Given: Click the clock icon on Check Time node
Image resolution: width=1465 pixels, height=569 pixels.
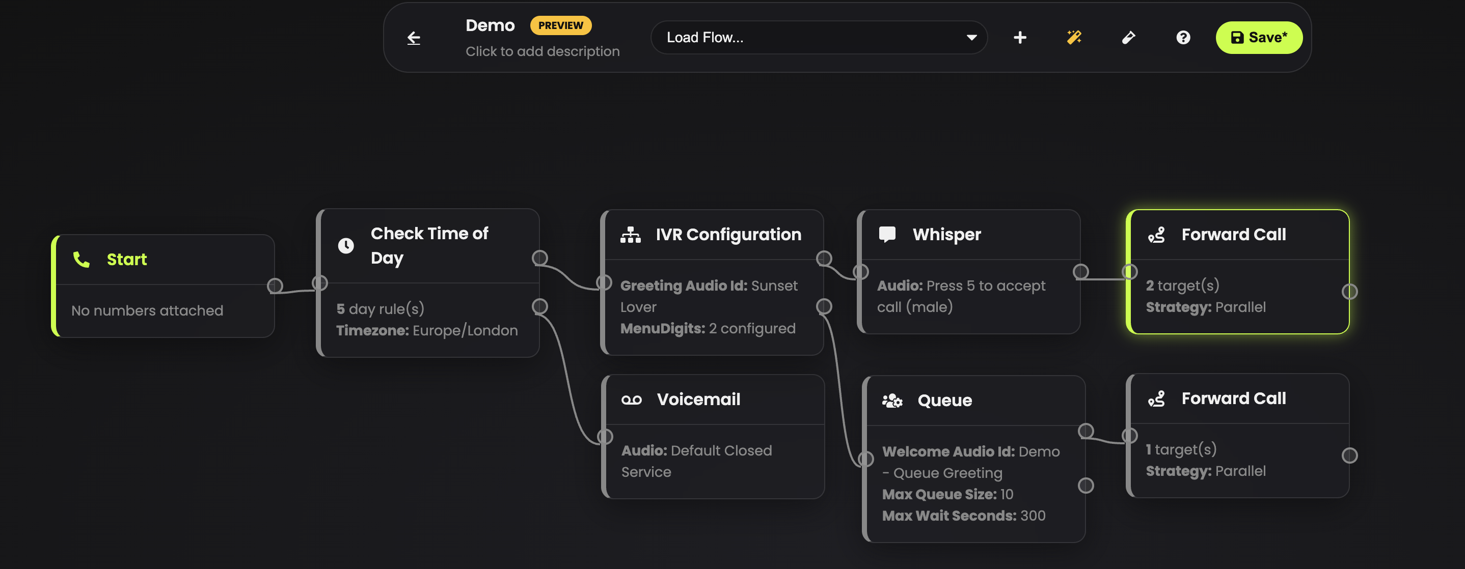Looking at the screenshot, I should [346, 245].
